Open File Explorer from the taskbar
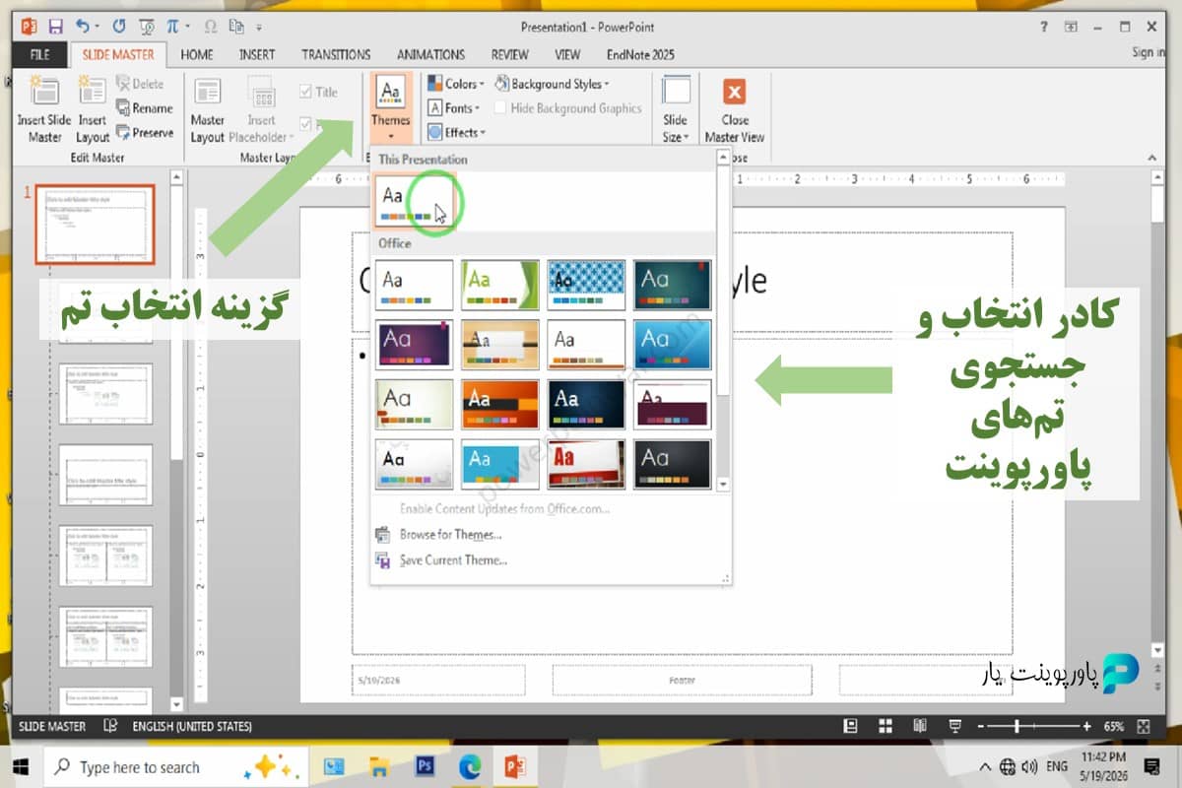The height and width of the screenshot is (788, 1182). pyautogui.click(x=380, y=765)
